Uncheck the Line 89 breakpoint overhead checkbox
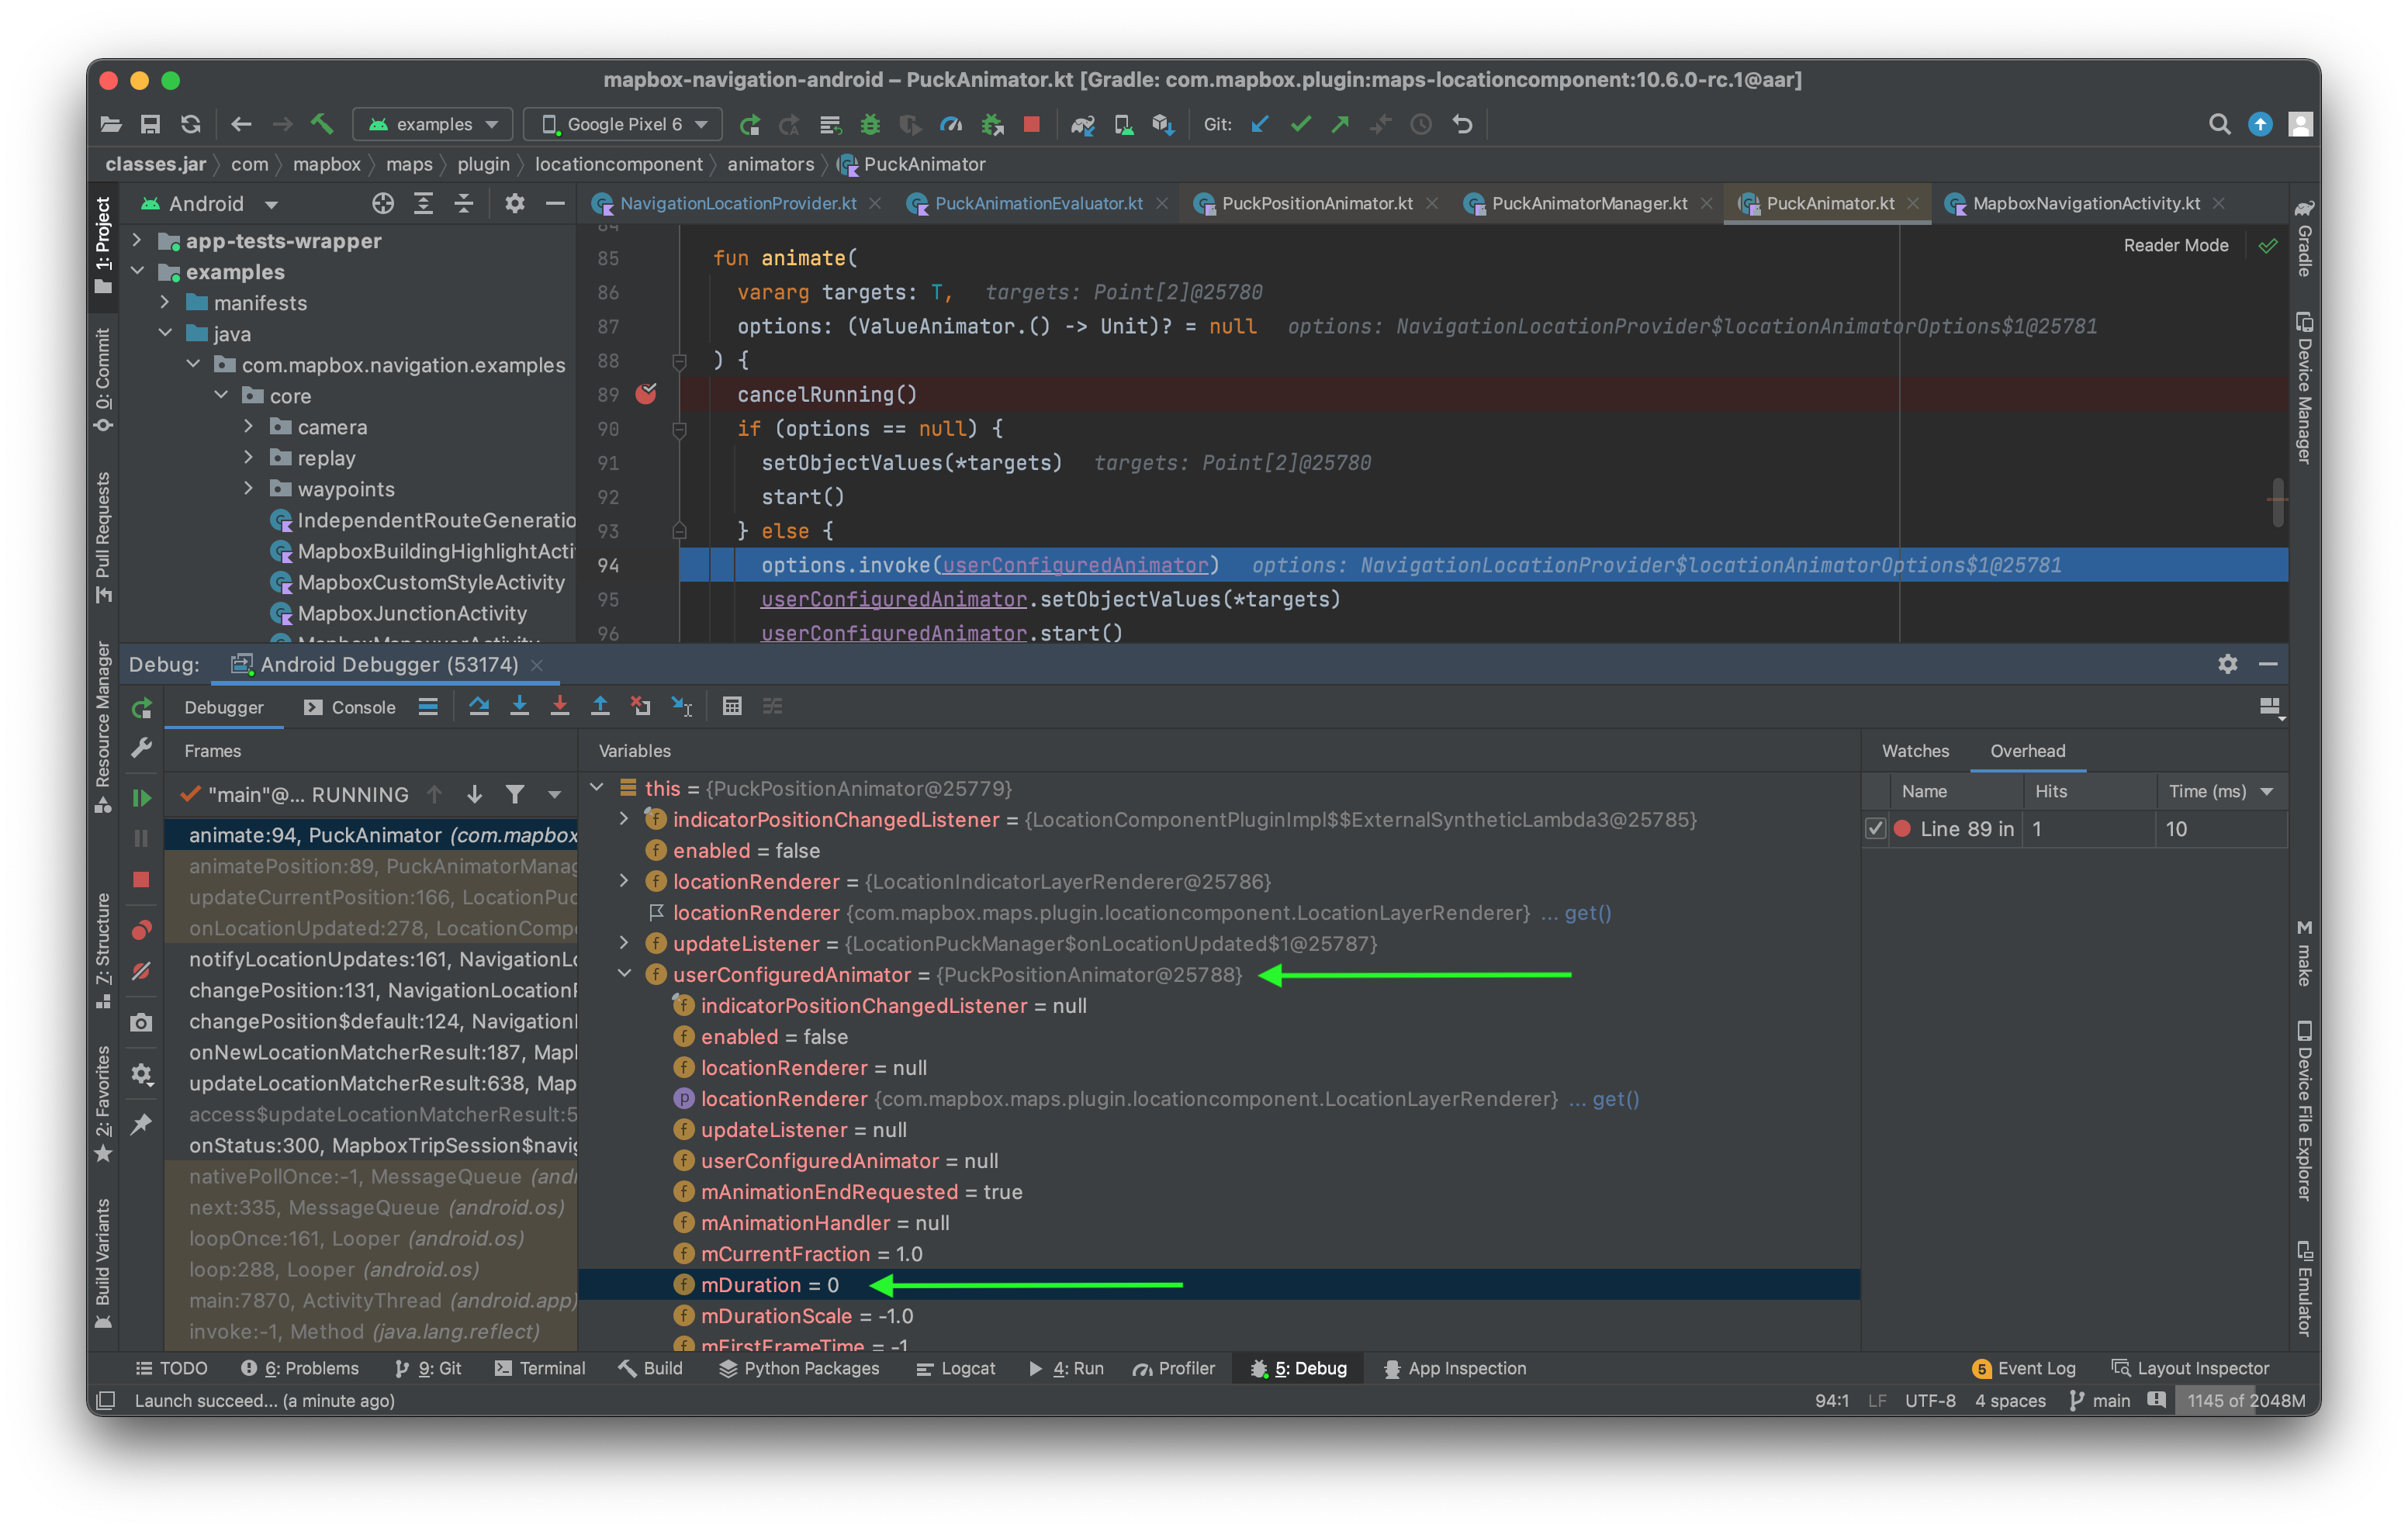The width and height of the screenshot is (2408, 1531). click(1875, 829)
